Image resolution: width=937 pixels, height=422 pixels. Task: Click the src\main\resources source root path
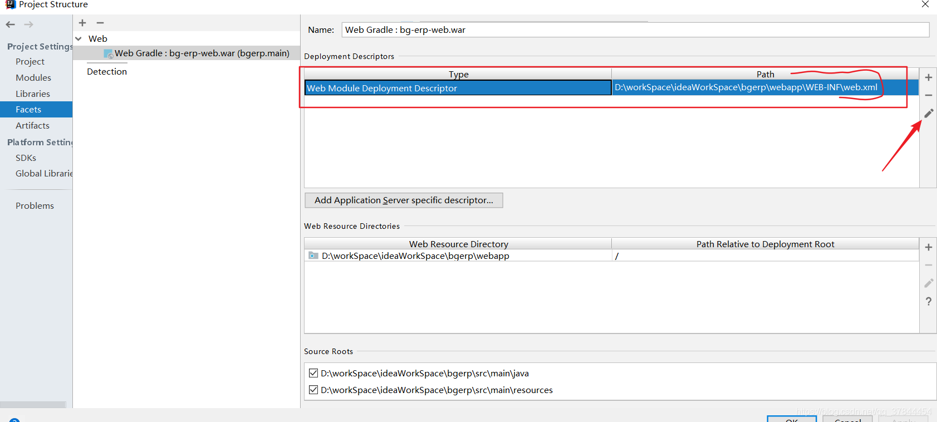click(436, 390)
